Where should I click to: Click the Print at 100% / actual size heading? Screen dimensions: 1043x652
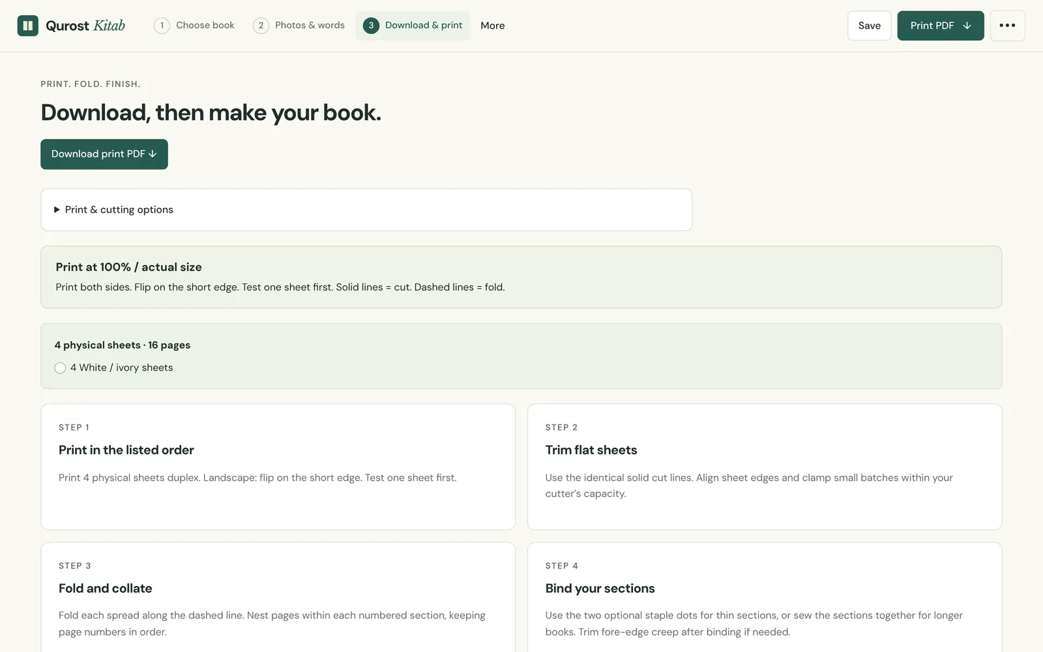(x=128, y=267)
